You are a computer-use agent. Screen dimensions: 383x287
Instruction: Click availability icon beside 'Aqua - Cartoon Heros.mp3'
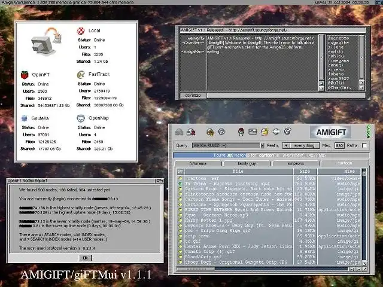coord(180,215)
